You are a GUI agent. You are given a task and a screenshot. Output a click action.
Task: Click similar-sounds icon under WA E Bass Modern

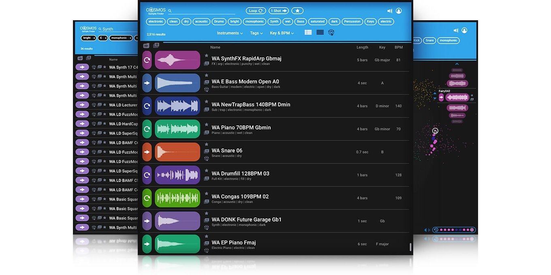point(207,89)
